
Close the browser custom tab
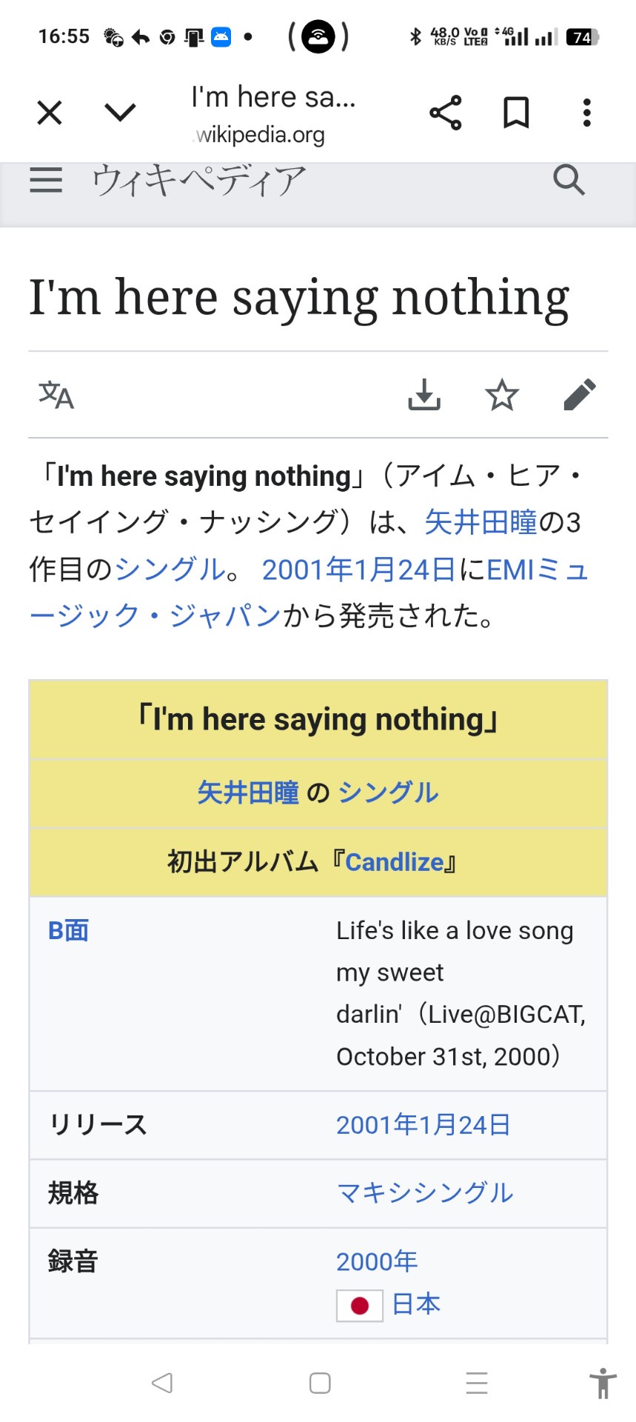[50, 113]
